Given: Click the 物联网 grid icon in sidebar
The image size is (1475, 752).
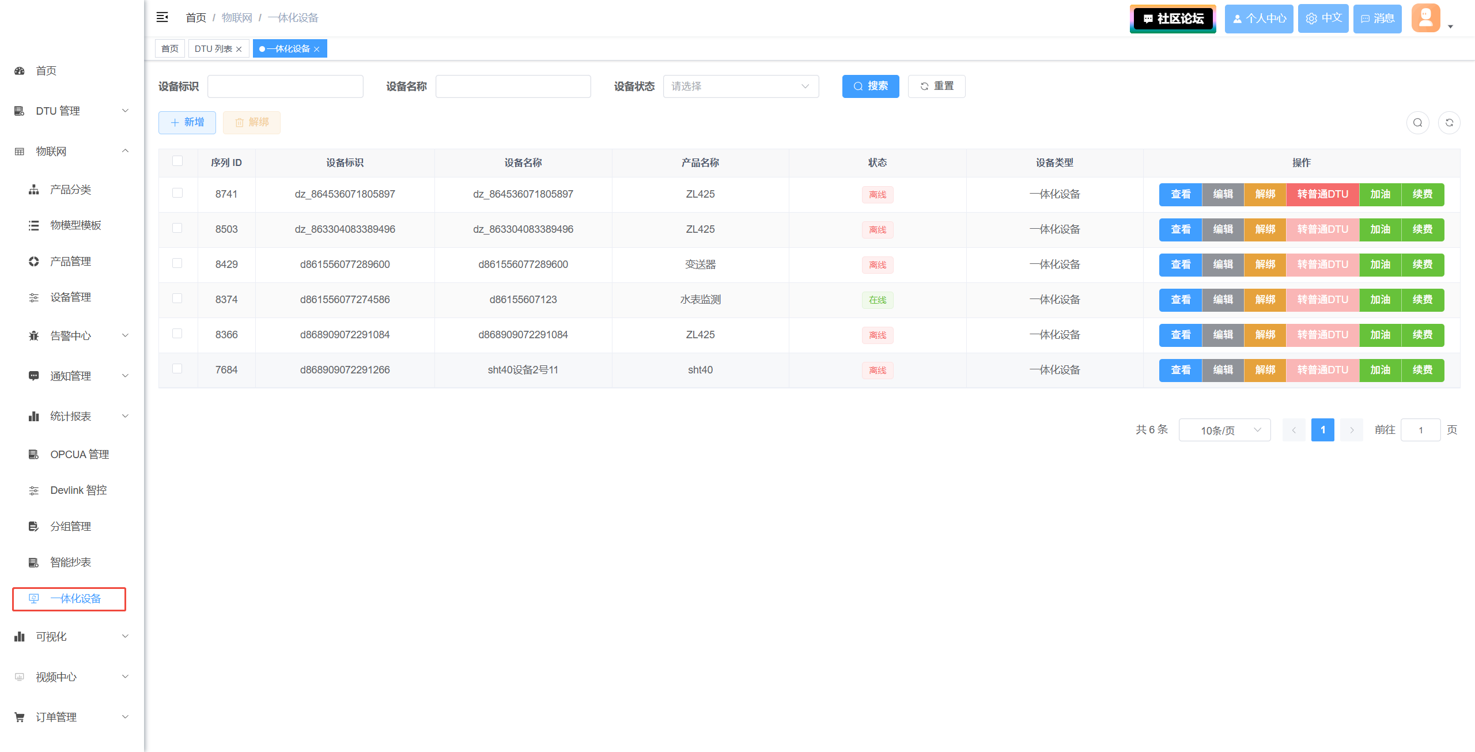Looking at the screenshot, I should click(20, 152).
